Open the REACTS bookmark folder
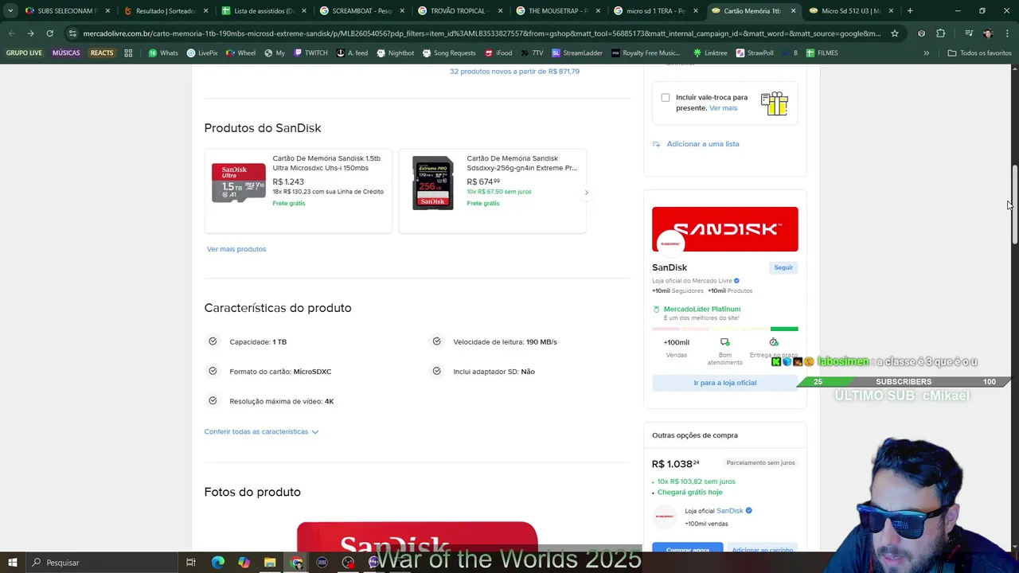This screenshot has height=573, width=1019. click(x=102, y=53)
